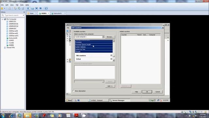Open the VMware Help menu
The image size is (209, 118).
pos(27,5)
